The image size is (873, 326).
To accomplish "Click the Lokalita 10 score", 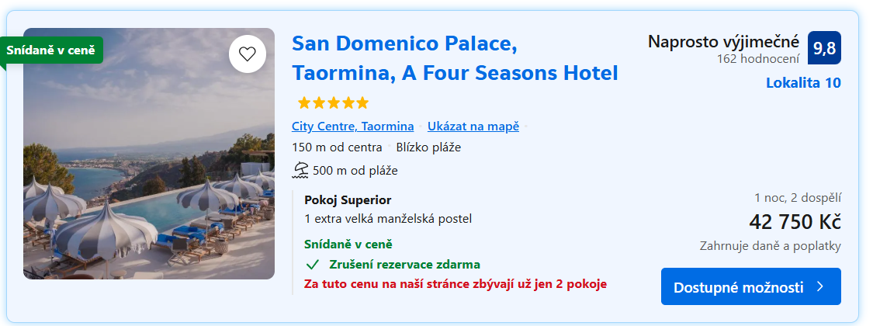I will (x=803, y=83).
